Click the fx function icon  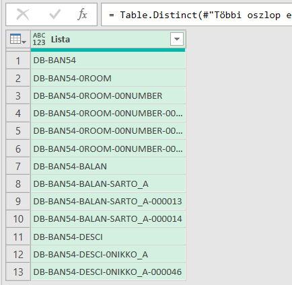[x=83, y=15]
